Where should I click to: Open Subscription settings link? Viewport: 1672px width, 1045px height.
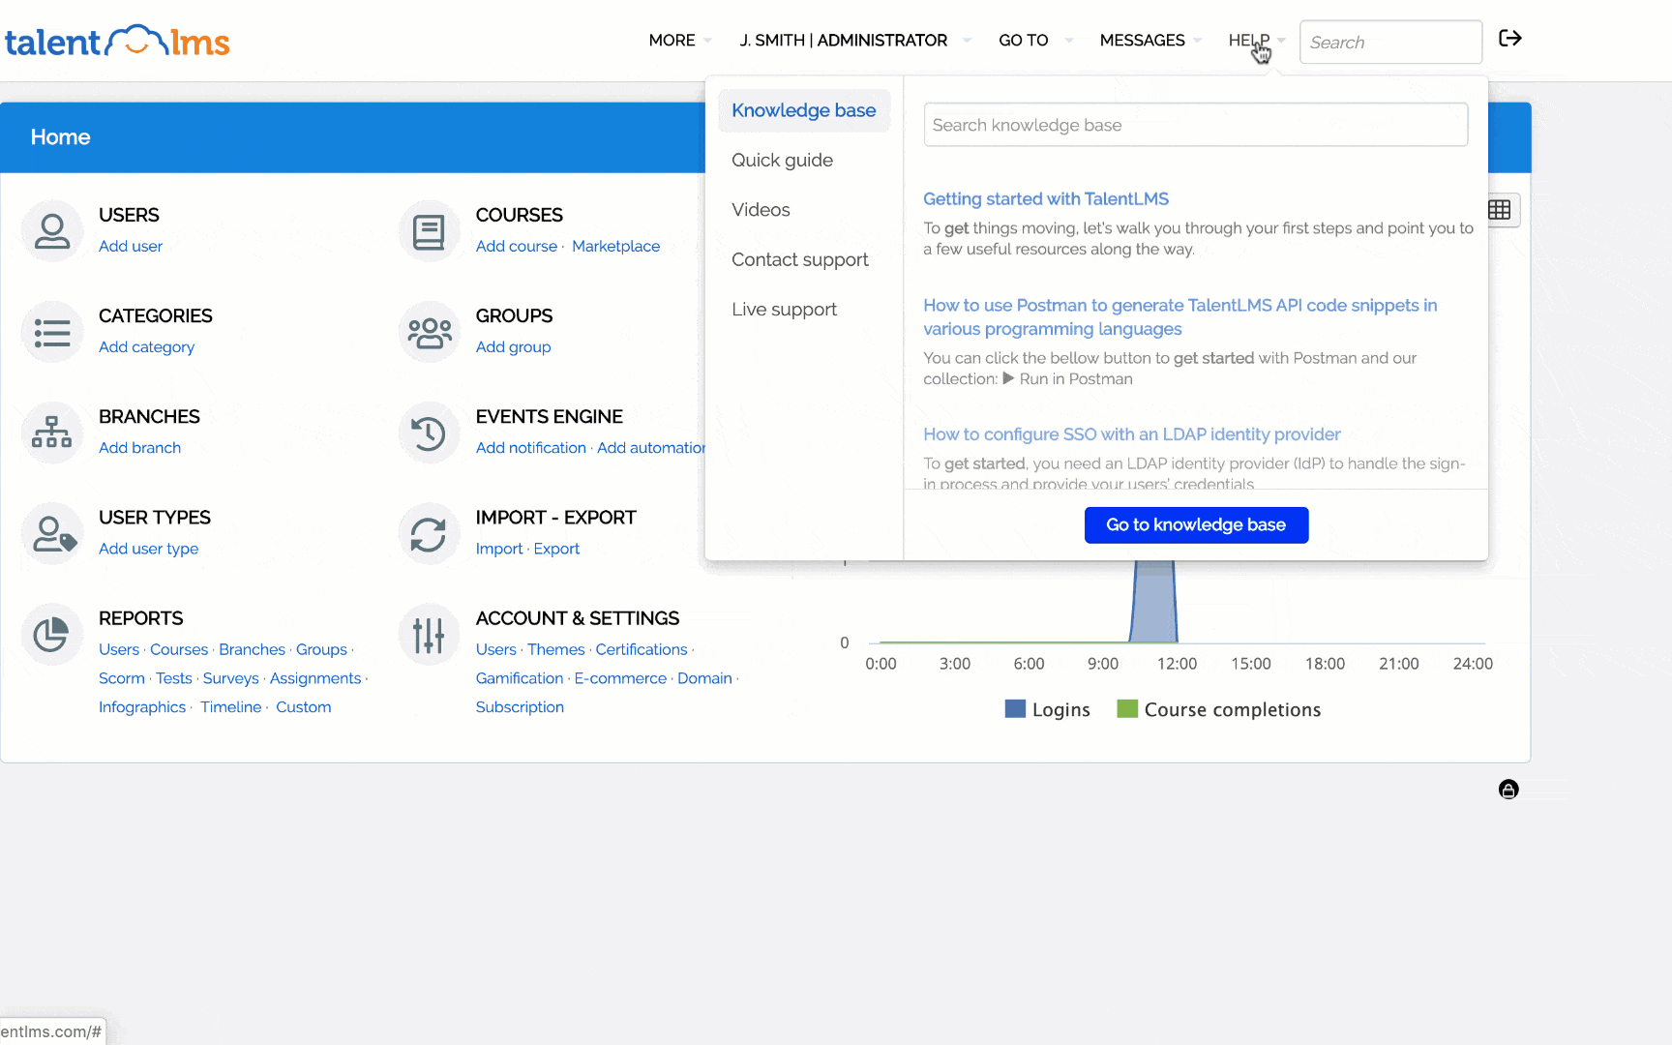point(520,708)
